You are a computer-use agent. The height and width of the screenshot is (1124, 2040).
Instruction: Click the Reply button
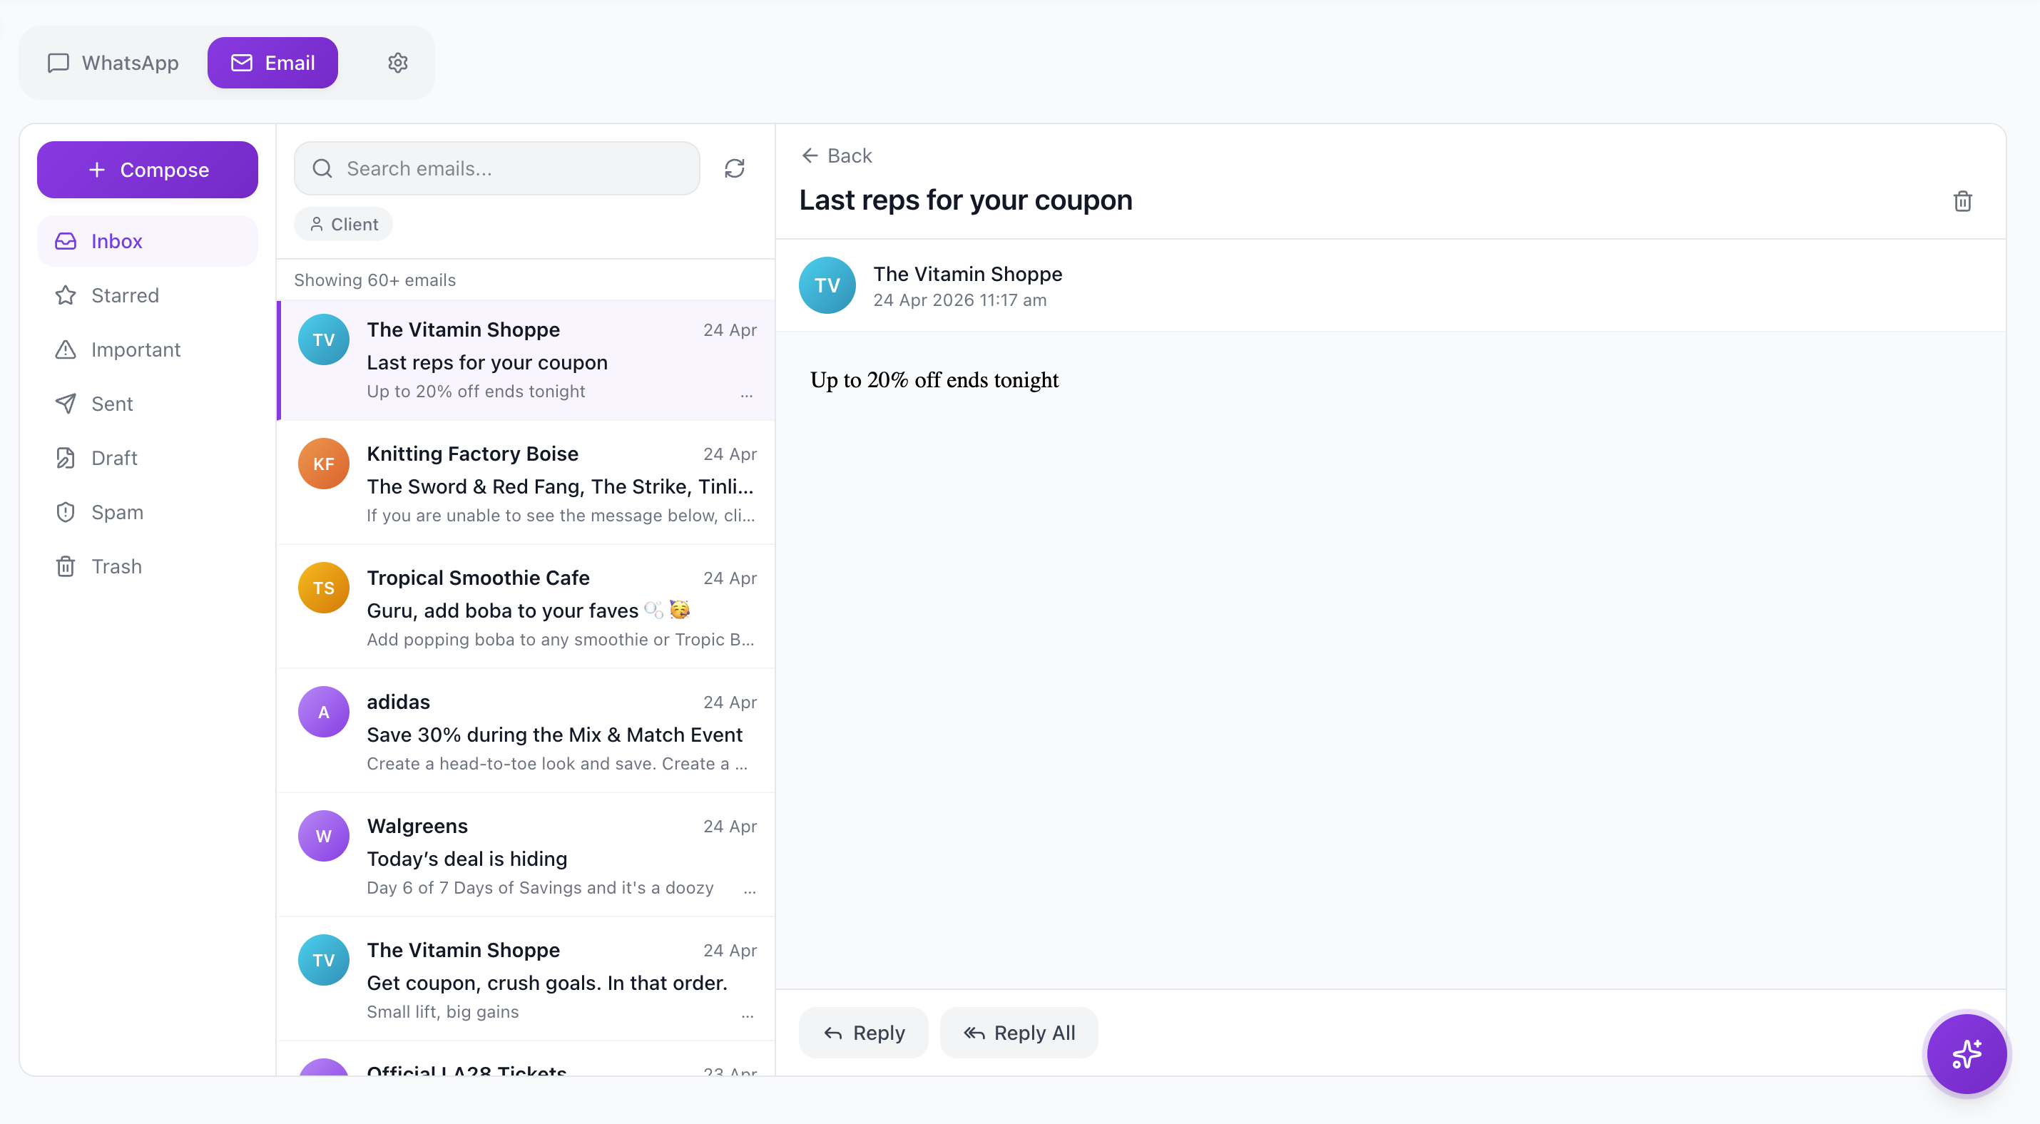(863, 1033)
